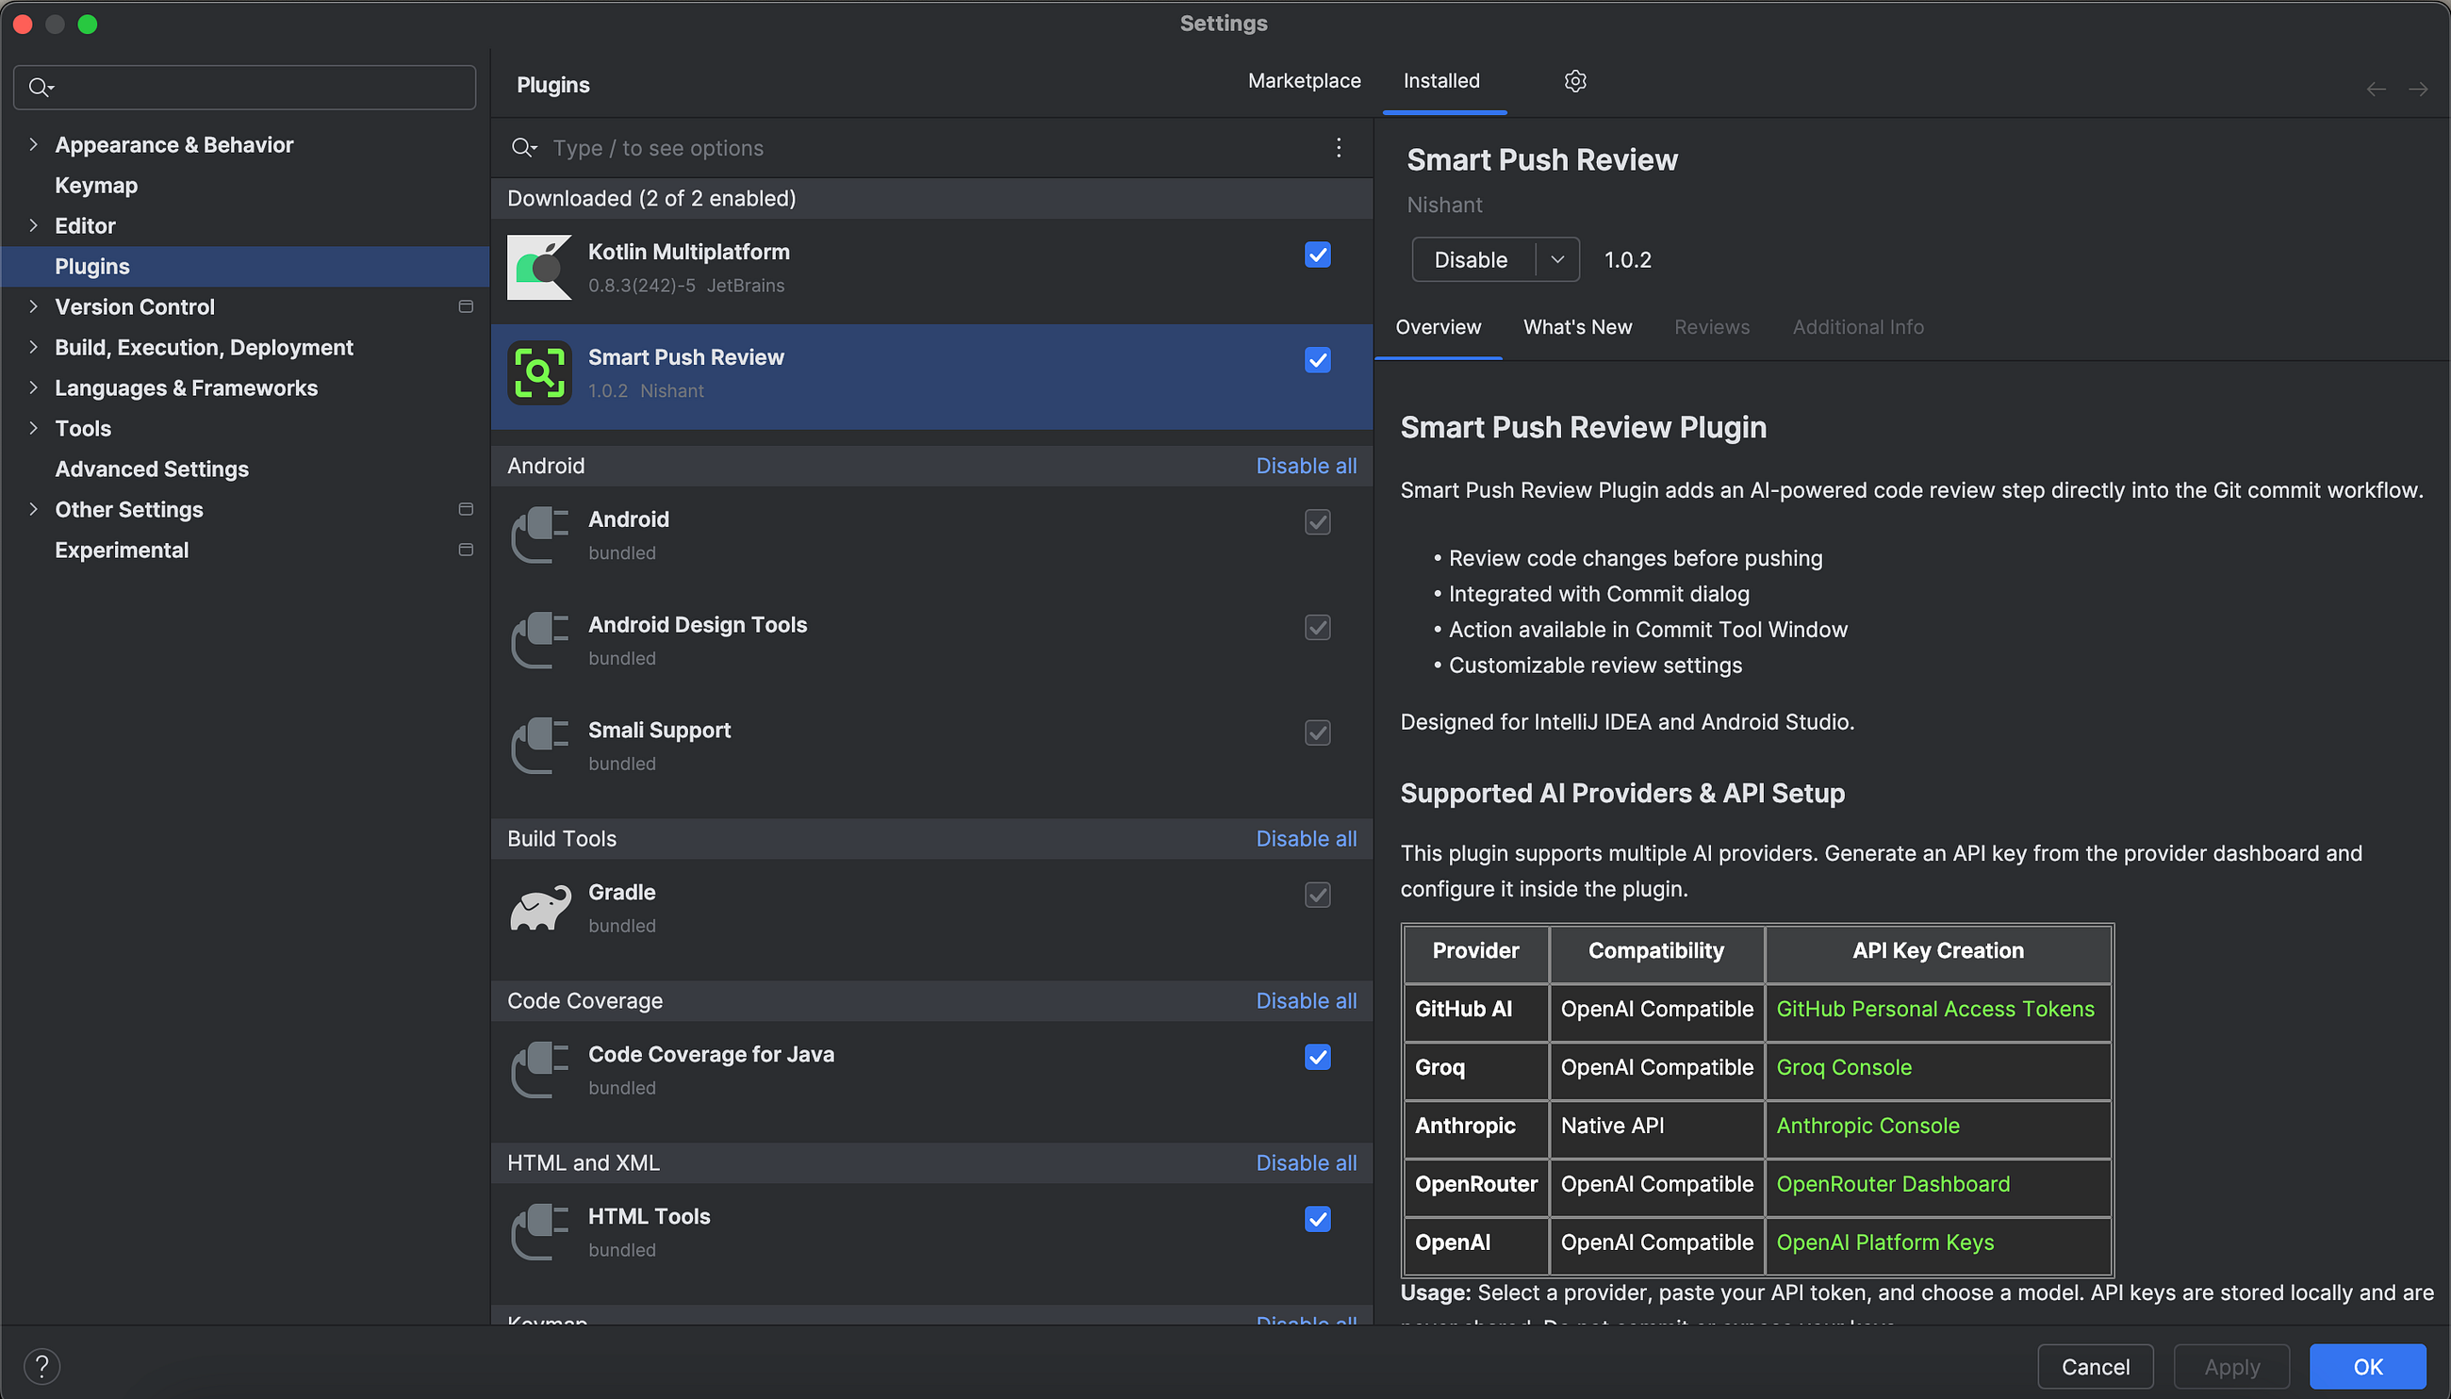The height and width of the screenshot is (1399, 2451).
Task: Navigate back with the left arrow
Action: pyautogui.click(x=2377, y=90)
